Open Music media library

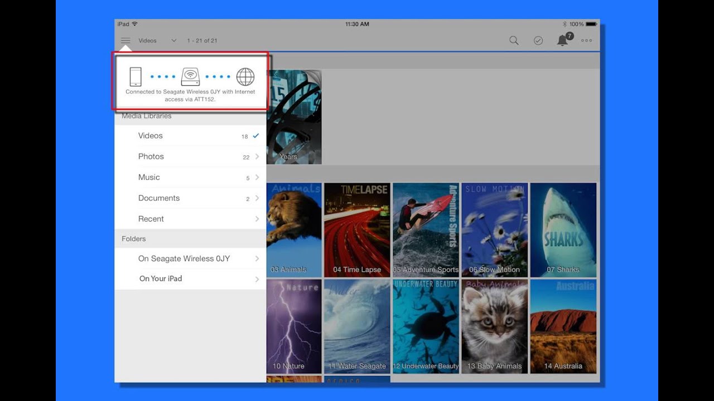pyautogui.click(x=190, y=177)
